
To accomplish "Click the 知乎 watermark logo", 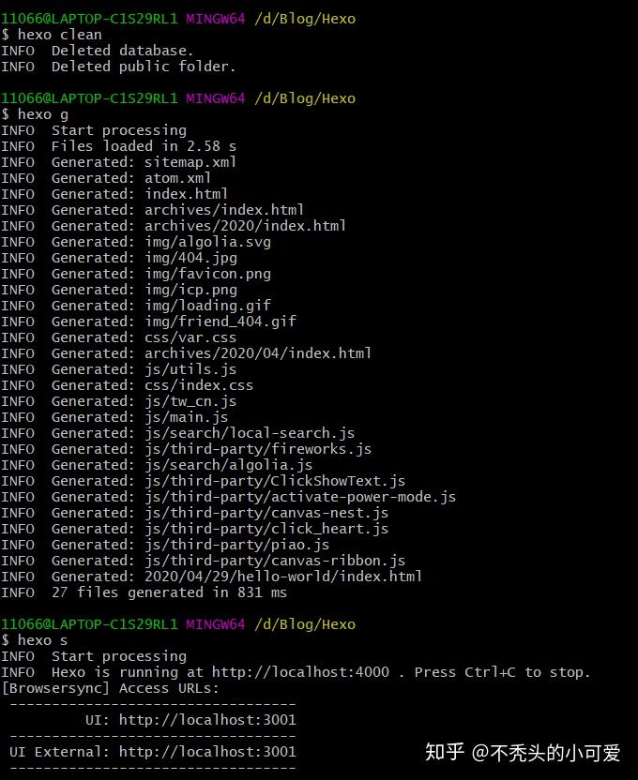I will [x=446, y=752].
